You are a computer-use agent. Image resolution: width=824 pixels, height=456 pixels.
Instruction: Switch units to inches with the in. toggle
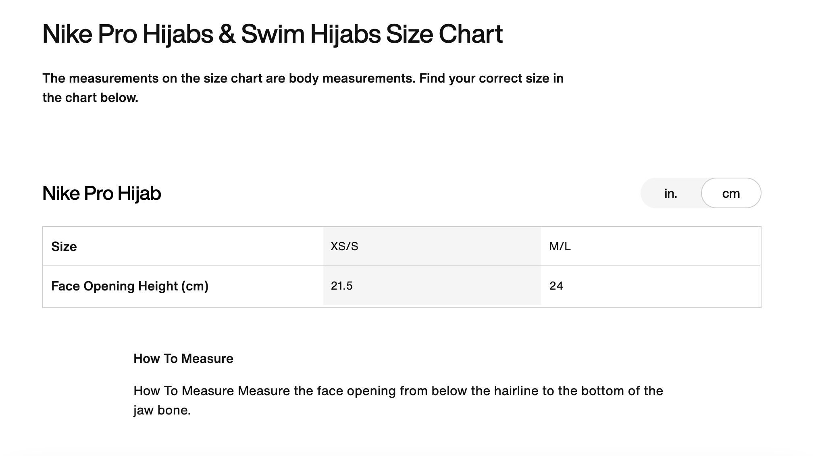[x=670, y=194]
